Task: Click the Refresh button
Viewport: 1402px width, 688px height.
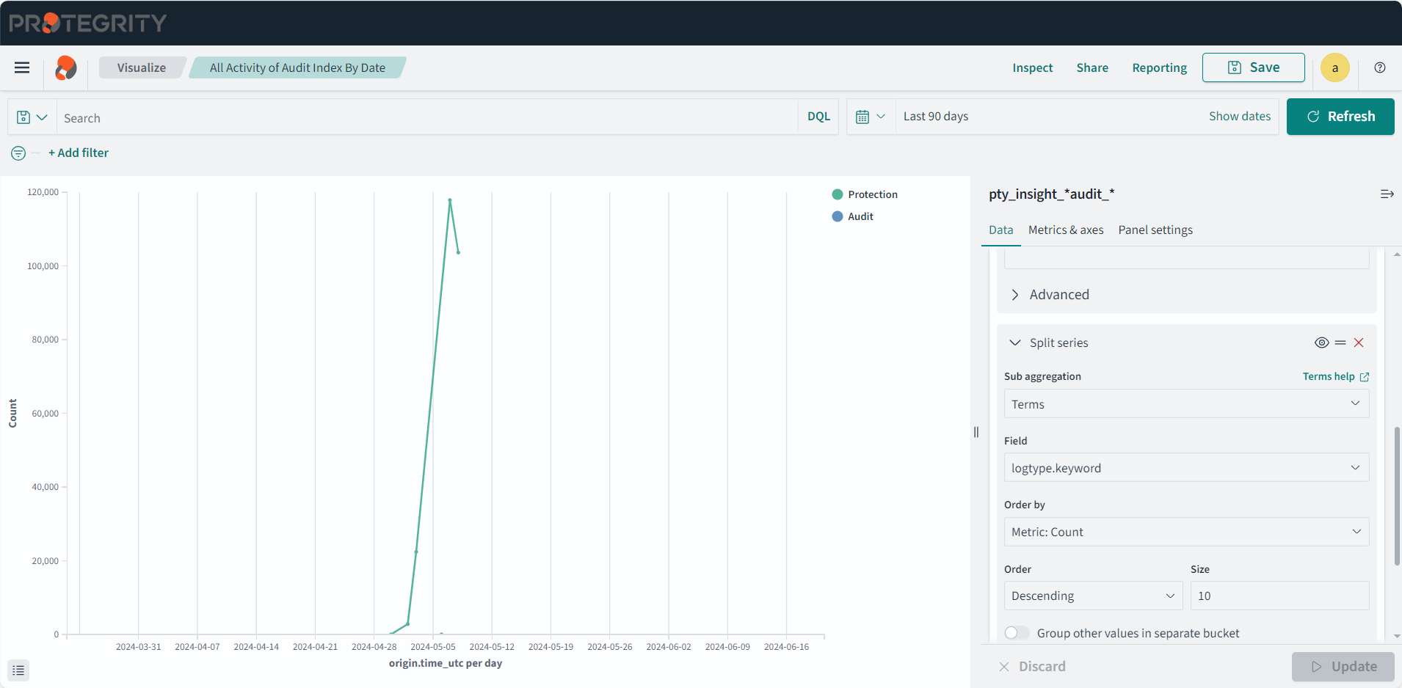Action: [1340, 117]
